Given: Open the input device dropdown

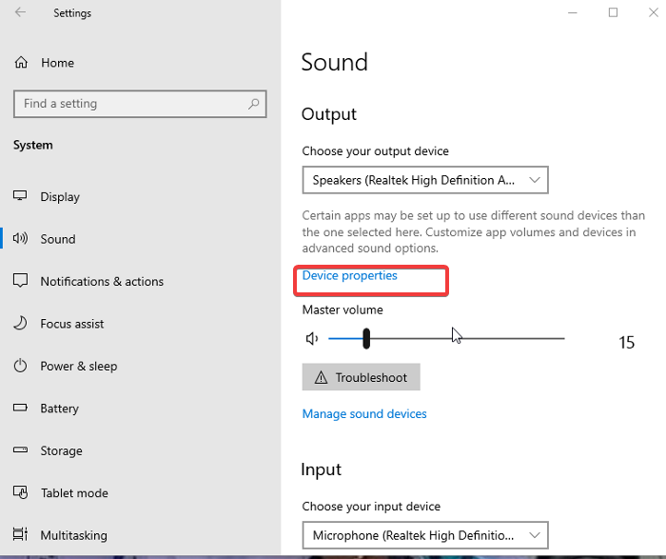Looking at the screenshot, I should (x=425, y=534).
